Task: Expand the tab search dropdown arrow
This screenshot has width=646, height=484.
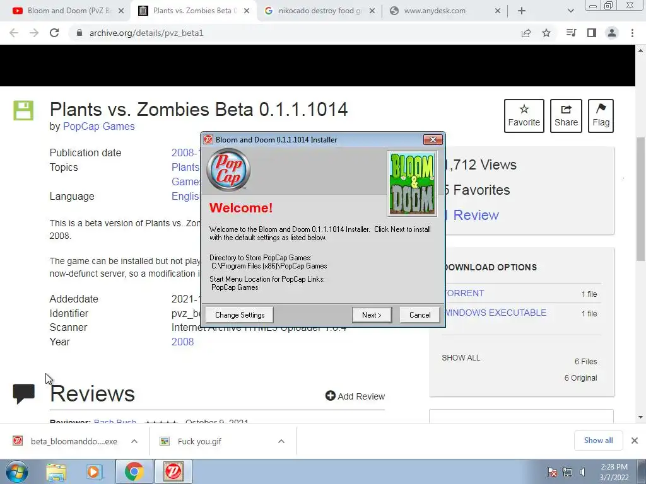Action: pyautogui.click(x=570, y=11)
